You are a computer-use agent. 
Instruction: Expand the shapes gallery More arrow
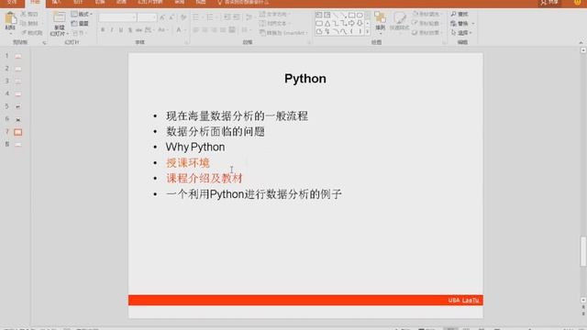(367, 32)
